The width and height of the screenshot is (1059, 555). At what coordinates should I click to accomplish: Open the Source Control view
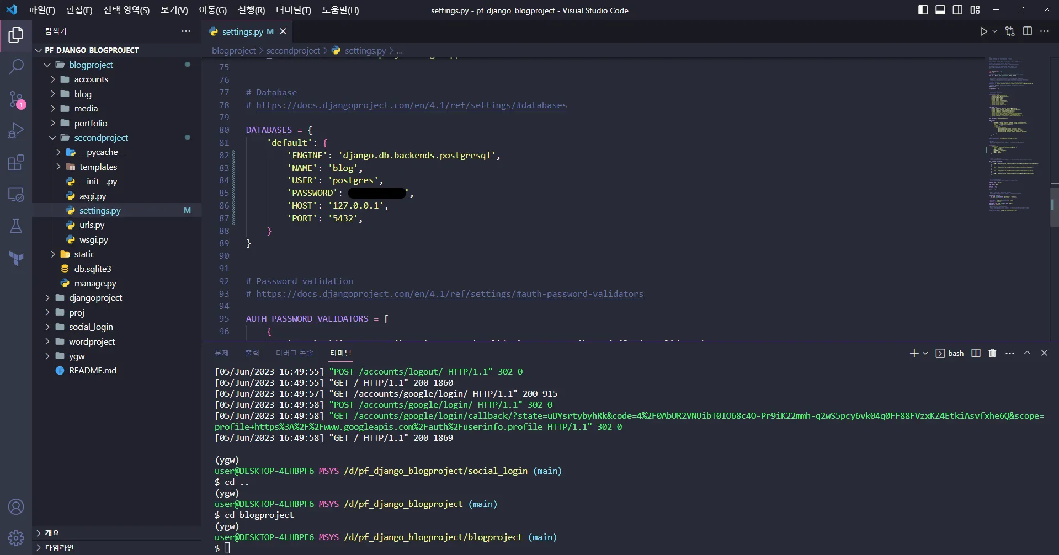16,99
